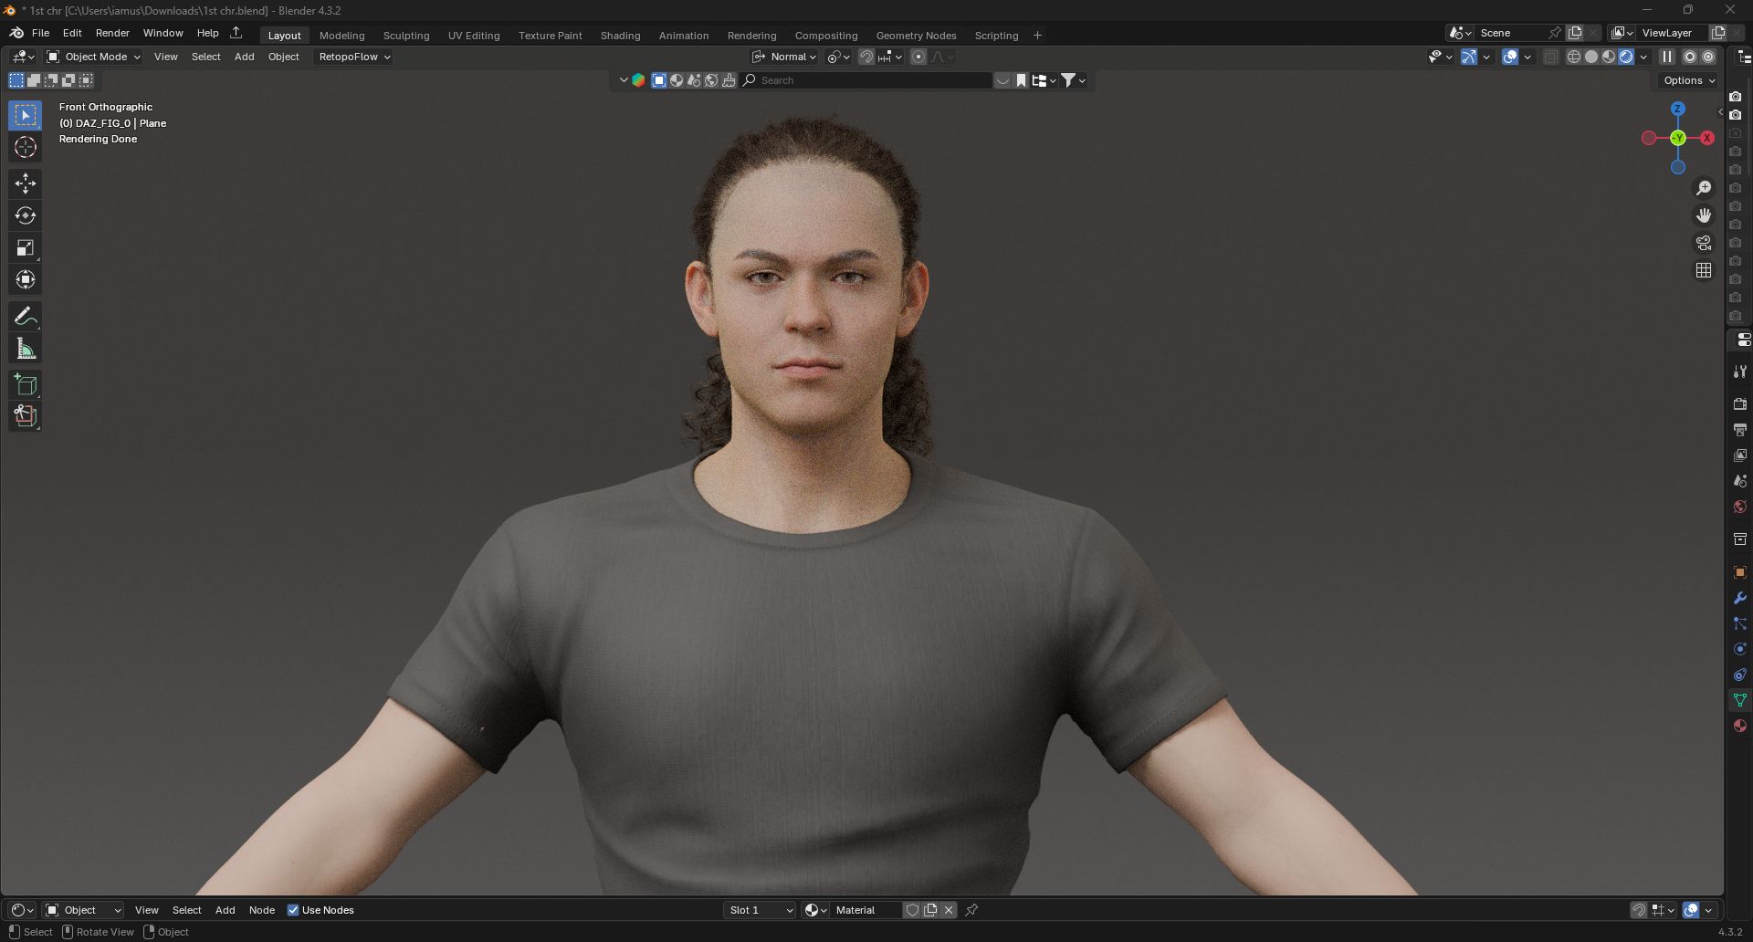Switch to rendered viewport shading mode
This screenshot has width=1753, height=942.
(x=1627, y=57)
